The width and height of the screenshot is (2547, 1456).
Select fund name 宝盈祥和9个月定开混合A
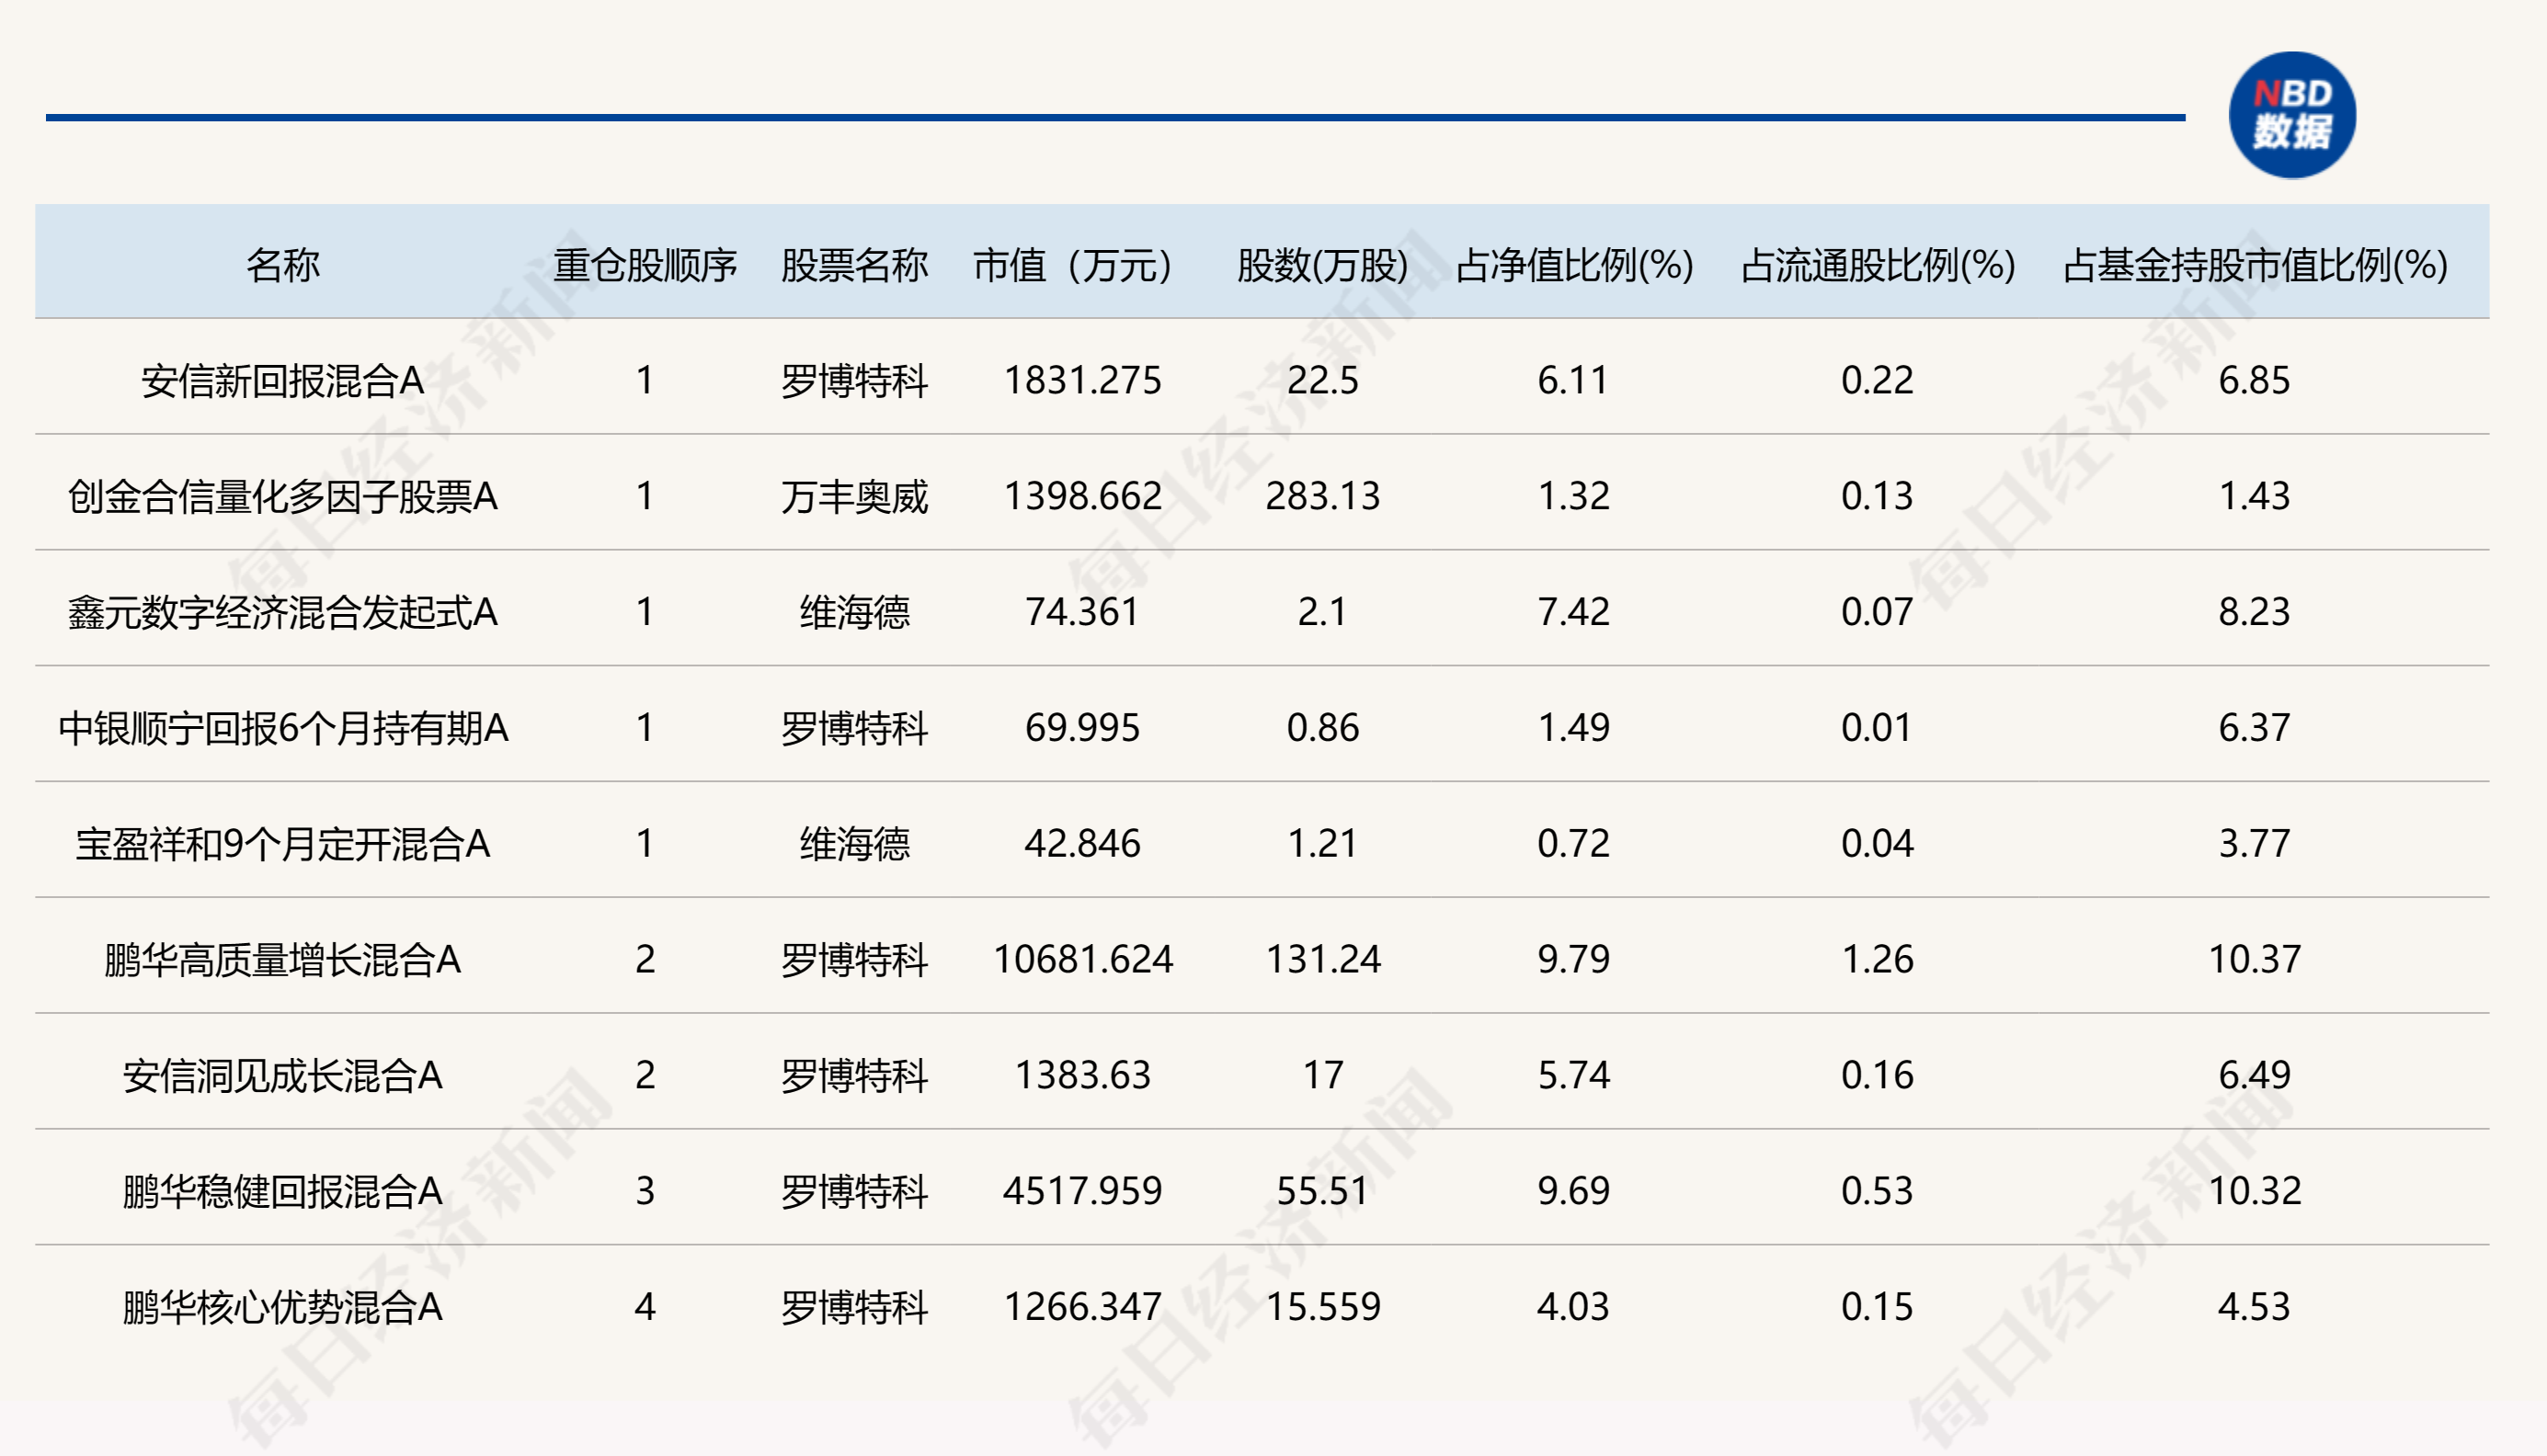tap(283, 844)
